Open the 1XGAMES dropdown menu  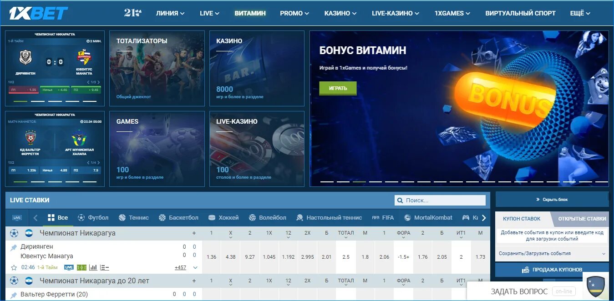[452, 13]
